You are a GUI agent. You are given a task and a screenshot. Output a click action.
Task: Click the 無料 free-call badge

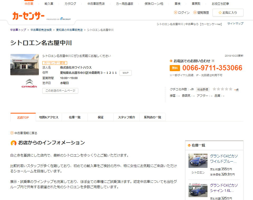[175, 68]
